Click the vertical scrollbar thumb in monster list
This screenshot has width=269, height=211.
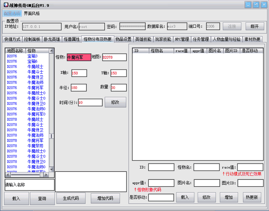click(x=51, y=136)
